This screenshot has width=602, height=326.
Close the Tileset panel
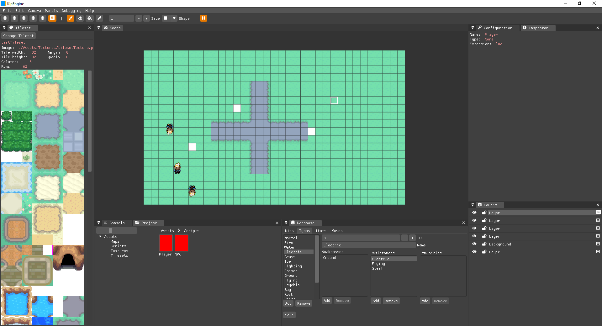(x=89, y=28)
